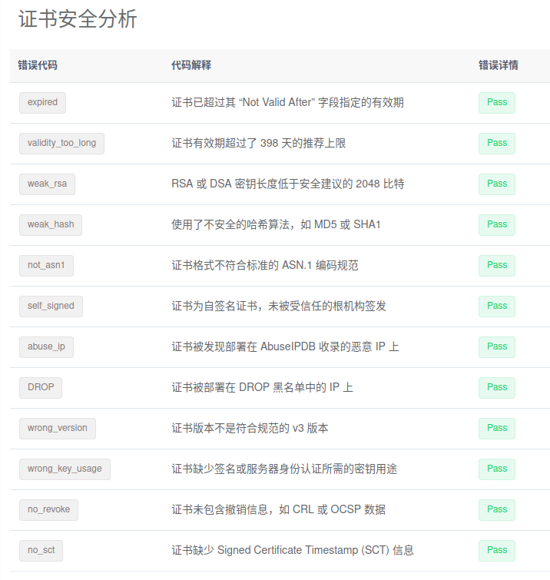Click the not_asn1 code tag
This screenshot has width=550, height=580.
46,265
